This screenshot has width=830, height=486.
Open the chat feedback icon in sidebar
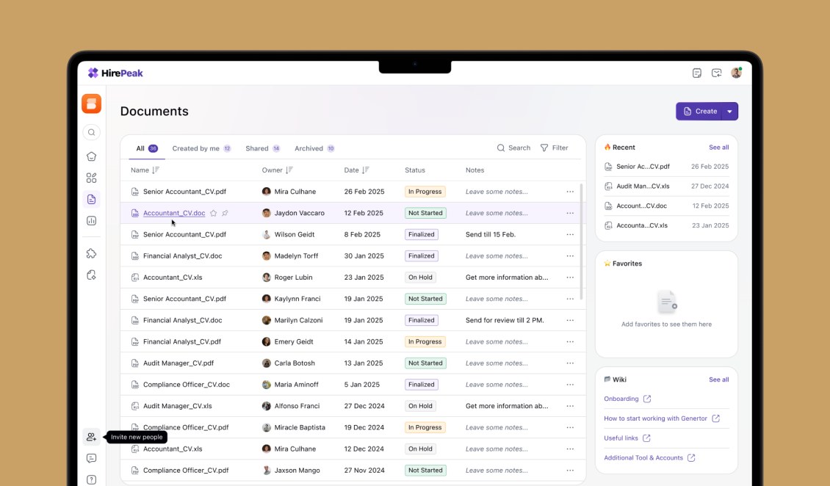pyautogui.click(x=92, y=458)
